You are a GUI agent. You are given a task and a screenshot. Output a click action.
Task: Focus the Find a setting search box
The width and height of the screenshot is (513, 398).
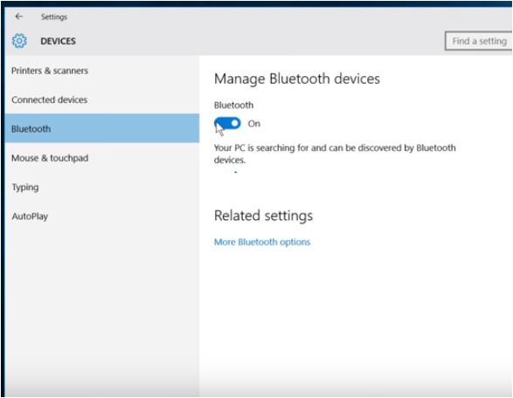click(479, 41)
